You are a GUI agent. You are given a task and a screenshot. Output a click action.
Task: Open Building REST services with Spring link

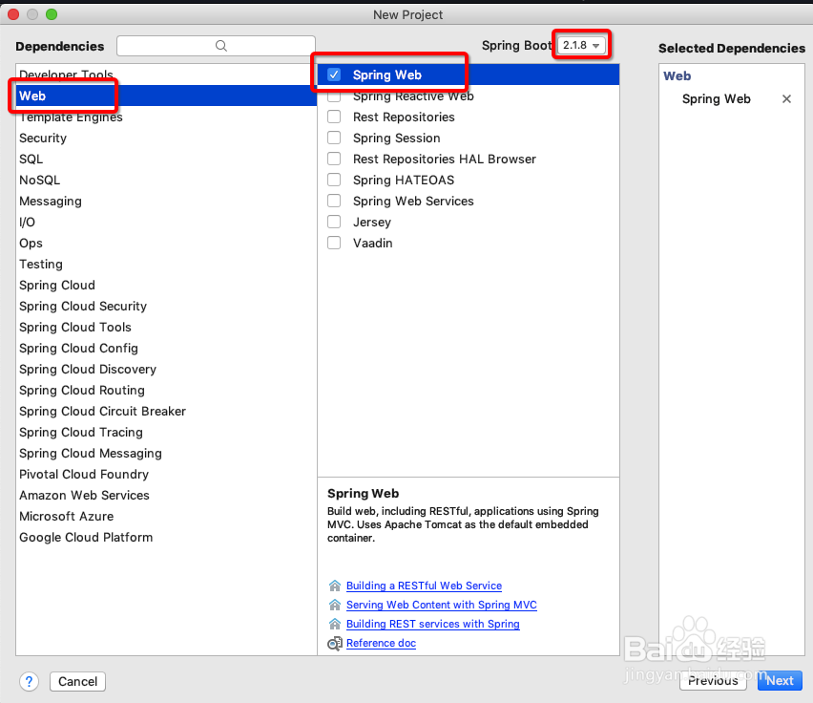tap(433, 624)
